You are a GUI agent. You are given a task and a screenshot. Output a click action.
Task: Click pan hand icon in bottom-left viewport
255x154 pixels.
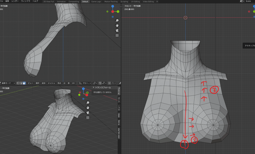click(88, 108)
